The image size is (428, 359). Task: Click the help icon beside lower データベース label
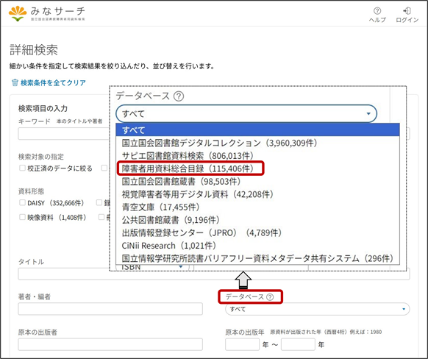270,297
